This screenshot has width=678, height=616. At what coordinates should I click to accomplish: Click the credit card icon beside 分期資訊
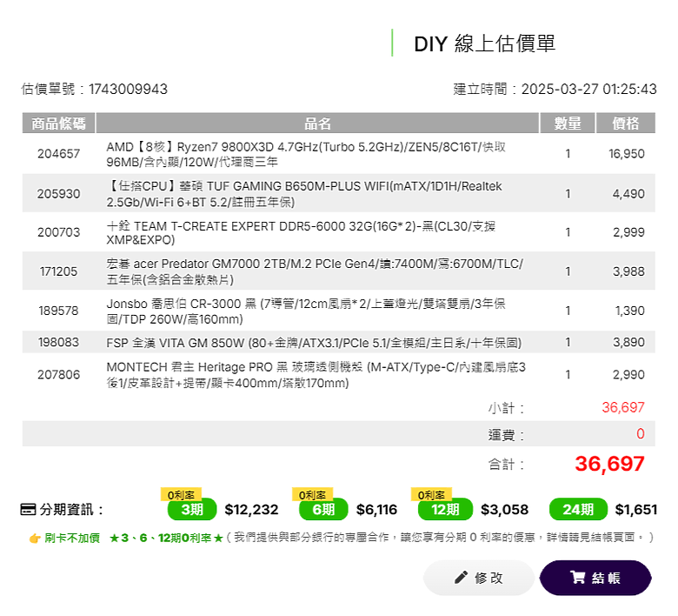pos(28,510)
